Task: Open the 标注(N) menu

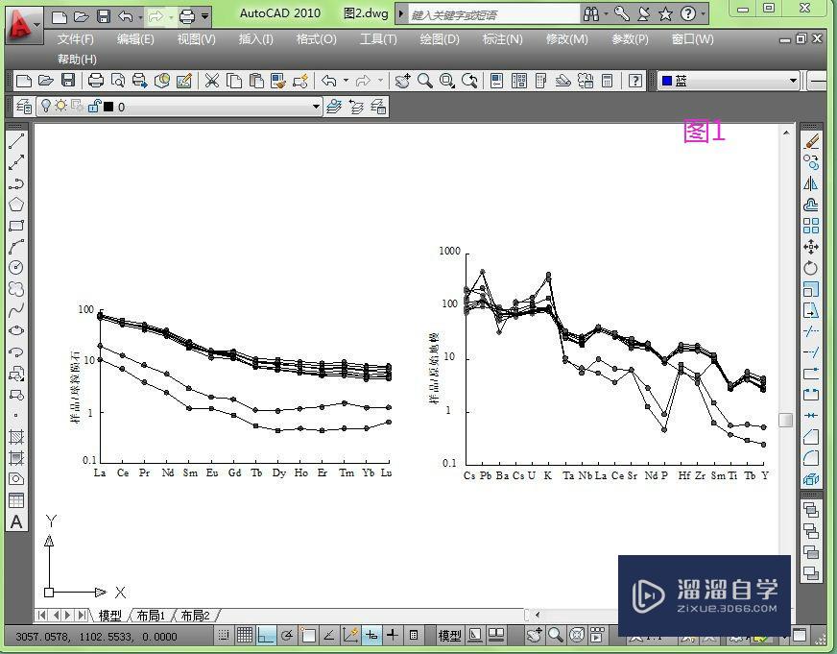Action: [502, 39]
